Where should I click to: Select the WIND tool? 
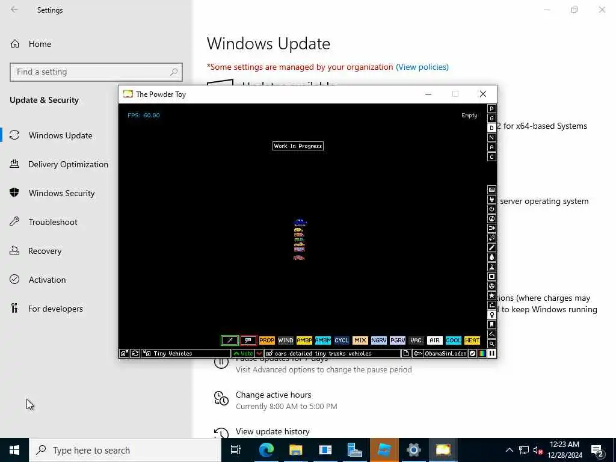[286, 340]
